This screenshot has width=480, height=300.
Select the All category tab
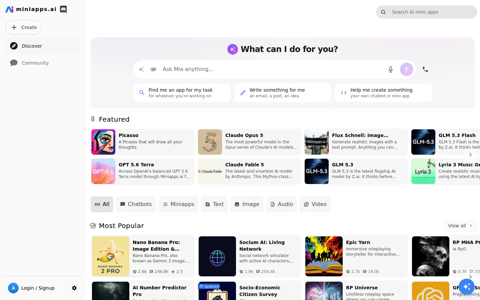(102, 204)
